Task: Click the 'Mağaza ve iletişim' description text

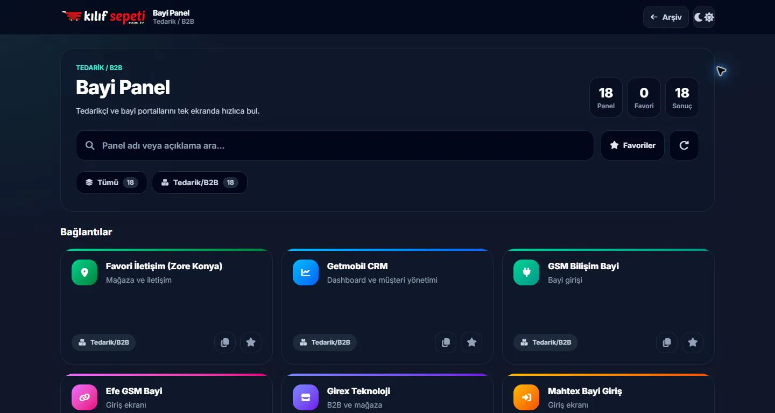Action: tap(139, 280)
